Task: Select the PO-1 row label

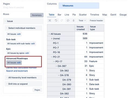Action: pyautogui.click(x=56, y=43)
